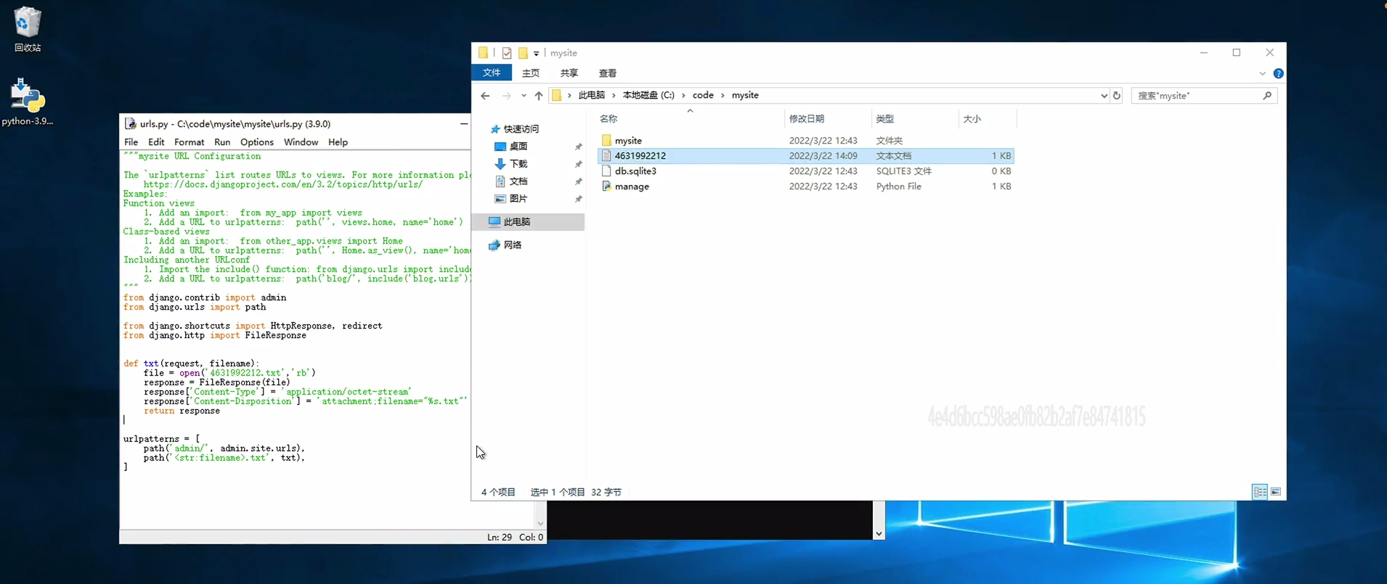1387x584 pixels.
Task: Open Run menu in IDLE editor
Action: coord(222,142)
